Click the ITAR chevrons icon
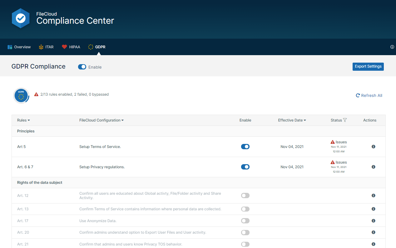The width and height of the screenshot is (396, 248). (41, 47)
